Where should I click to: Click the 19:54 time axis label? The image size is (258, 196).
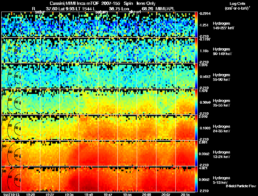pos(127,194)
